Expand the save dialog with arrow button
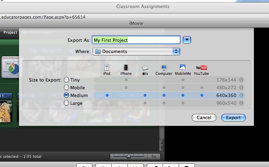Viewport: 269px width, 167px height. coord(187,40)
